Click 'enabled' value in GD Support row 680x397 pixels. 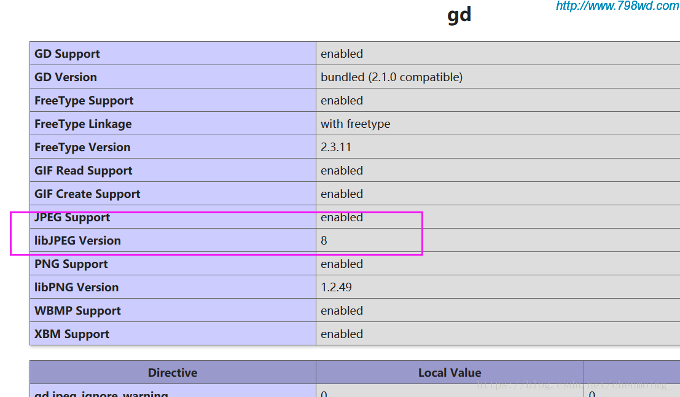(x=342, y=54)
